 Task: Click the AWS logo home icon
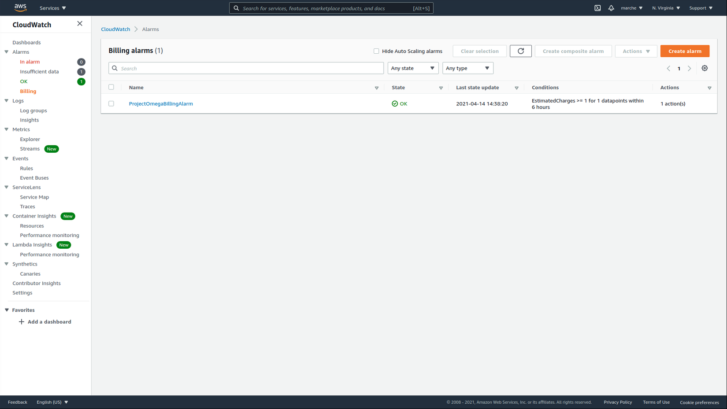click(x=20, y=7)
